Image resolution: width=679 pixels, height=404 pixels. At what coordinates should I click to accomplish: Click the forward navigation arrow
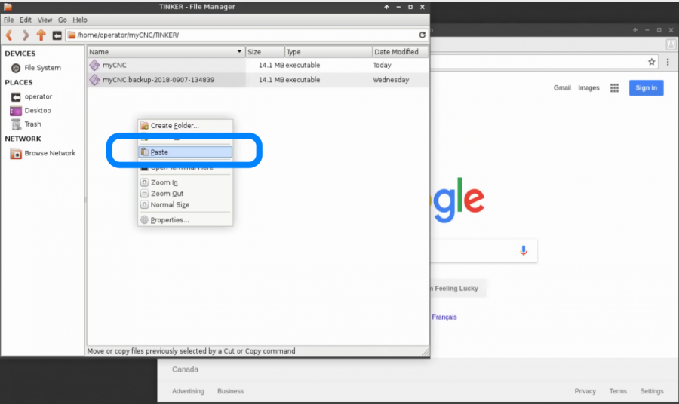click(26, 35)
